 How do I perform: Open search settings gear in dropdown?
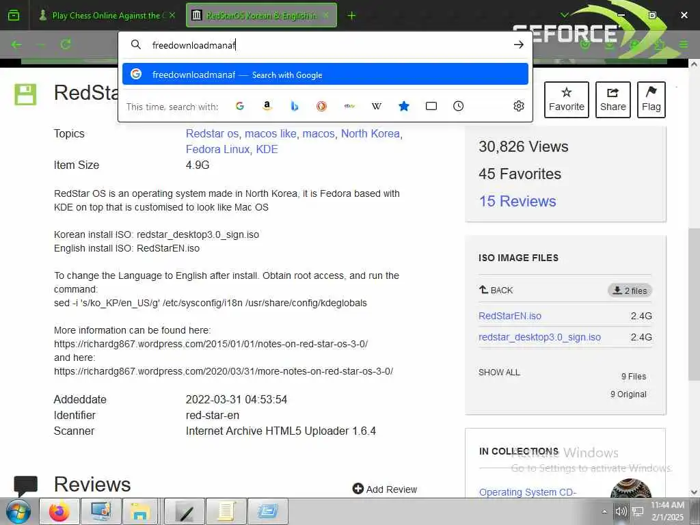[x=518, y=106]
